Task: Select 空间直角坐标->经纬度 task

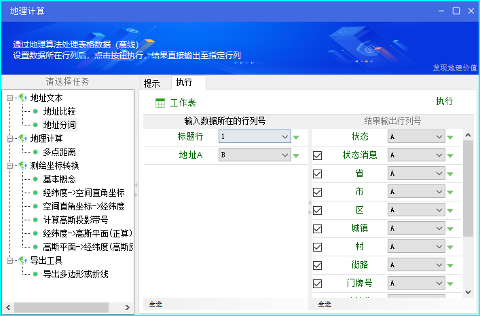Action: point(84,206)
